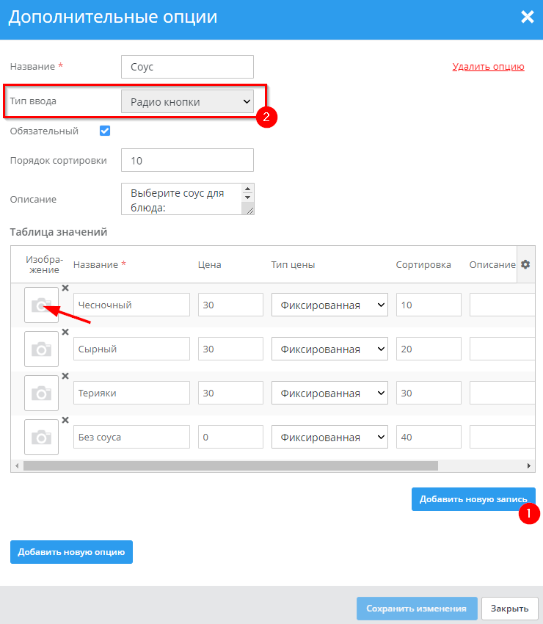Click camera icon in Без соуса row

pyautogui.click(x=42, y=437)
